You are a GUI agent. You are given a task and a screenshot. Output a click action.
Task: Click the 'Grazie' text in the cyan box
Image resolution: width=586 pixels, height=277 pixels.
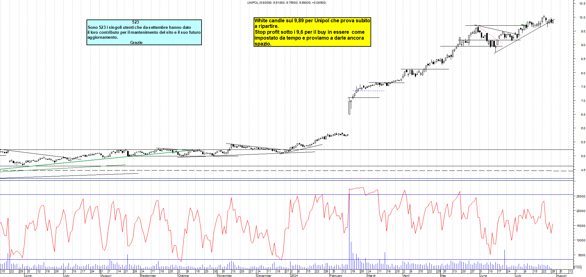[136, 42]
